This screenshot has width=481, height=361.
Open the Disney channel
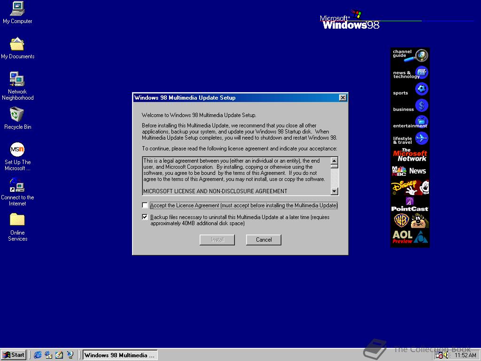click(x=410, y=188)
